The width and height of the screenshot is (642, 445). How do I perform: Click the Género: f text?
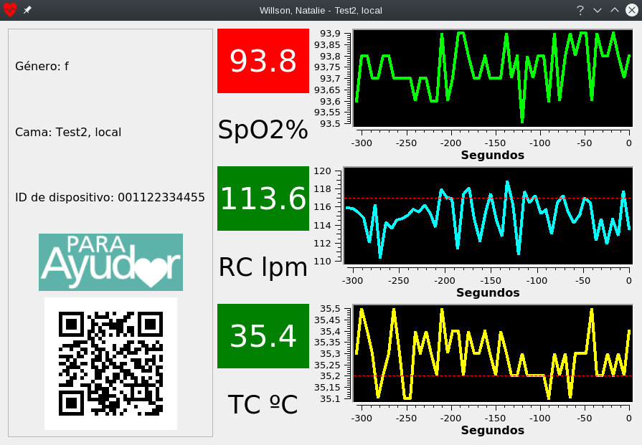[42, 66]
